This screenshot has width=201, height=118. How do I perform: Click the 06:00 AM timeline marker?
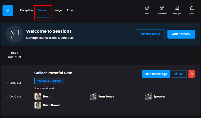click(x=7, y=83)
